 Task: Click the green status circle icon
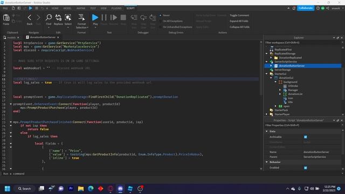coord(323,8)
